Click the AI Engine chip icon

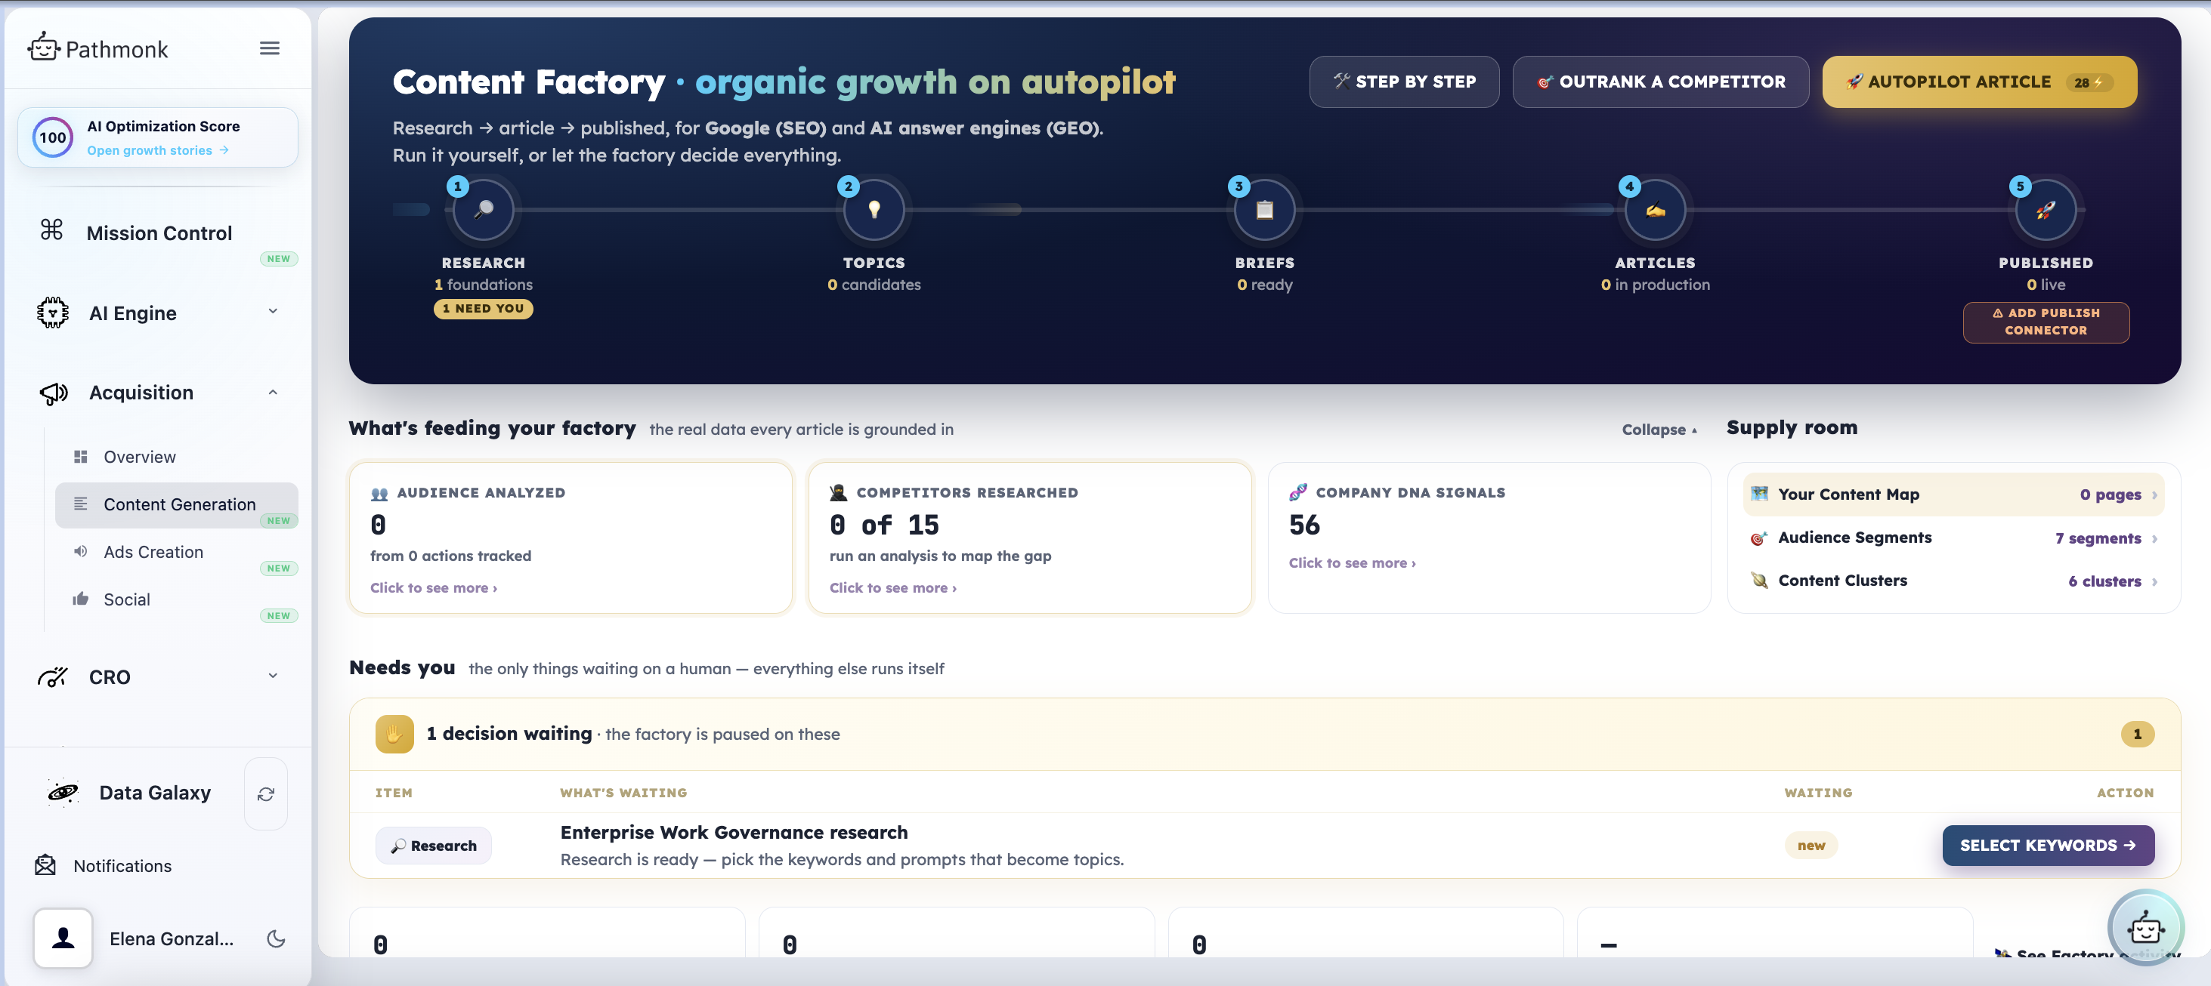(53, 312)
